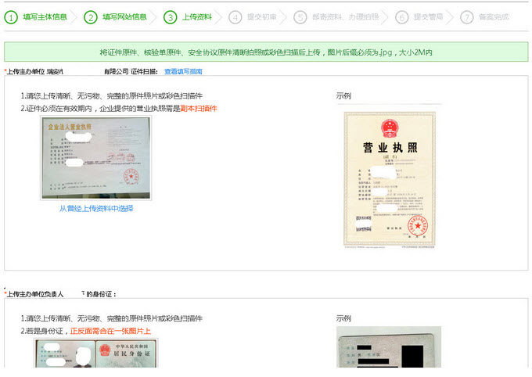This screenshot has height=377, width=532.
Task: Click the greyed step 6 circle icon
Action: point(402,16)
